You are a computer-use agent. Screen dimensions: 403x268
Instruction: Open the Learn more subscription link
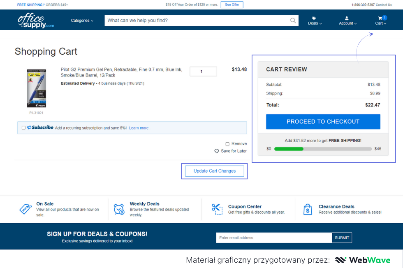[x=139, y=128]
